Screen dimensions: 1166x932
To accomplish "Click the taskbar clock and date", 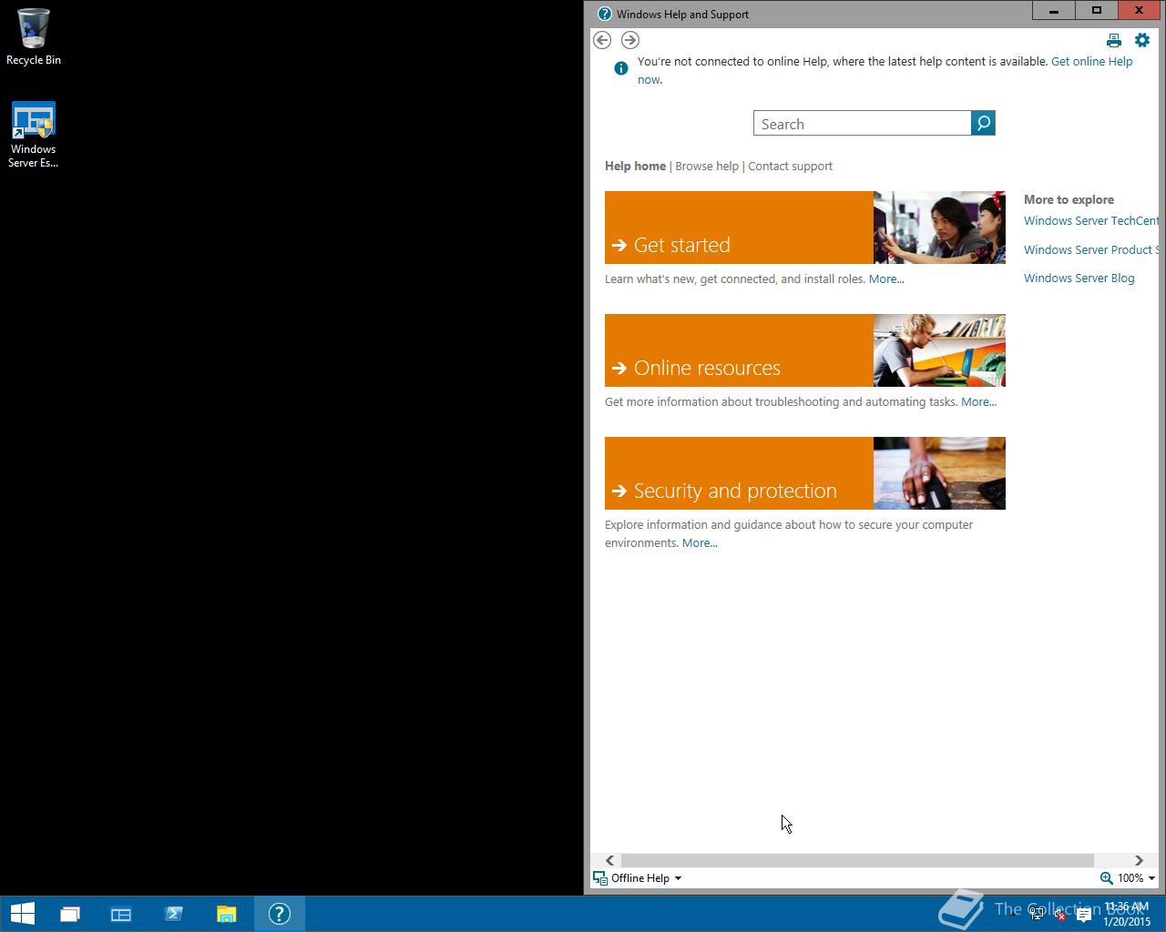I will pyautogui.click(x=1127, y=914).
